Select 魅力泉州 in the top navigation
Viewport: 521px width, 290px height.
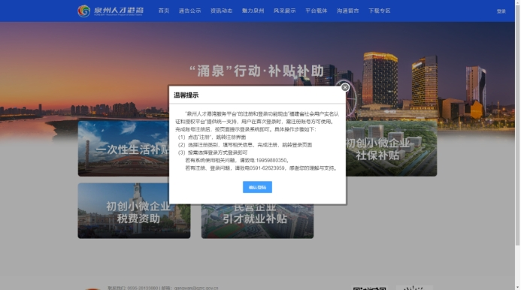253,11
